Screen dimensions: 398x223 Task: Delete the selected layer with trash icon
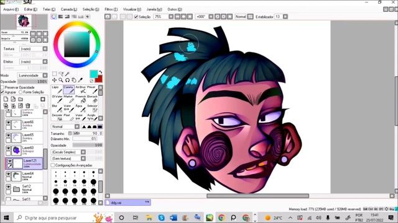coord(28,106)
